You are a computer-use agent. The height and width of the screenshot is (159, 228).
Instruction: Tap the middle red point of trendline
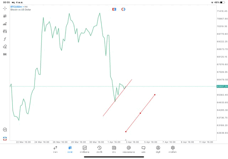tap(140, 113)
